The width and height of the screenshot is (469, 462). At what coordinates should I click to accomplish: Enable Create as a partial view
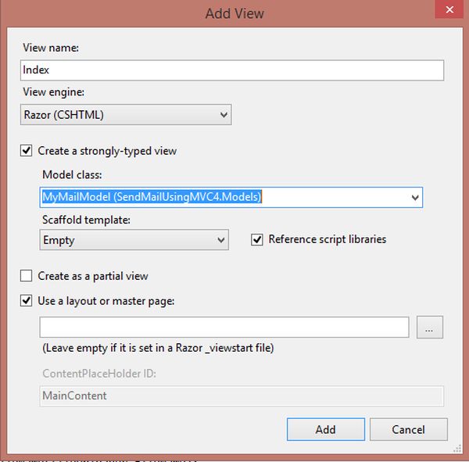27,276
